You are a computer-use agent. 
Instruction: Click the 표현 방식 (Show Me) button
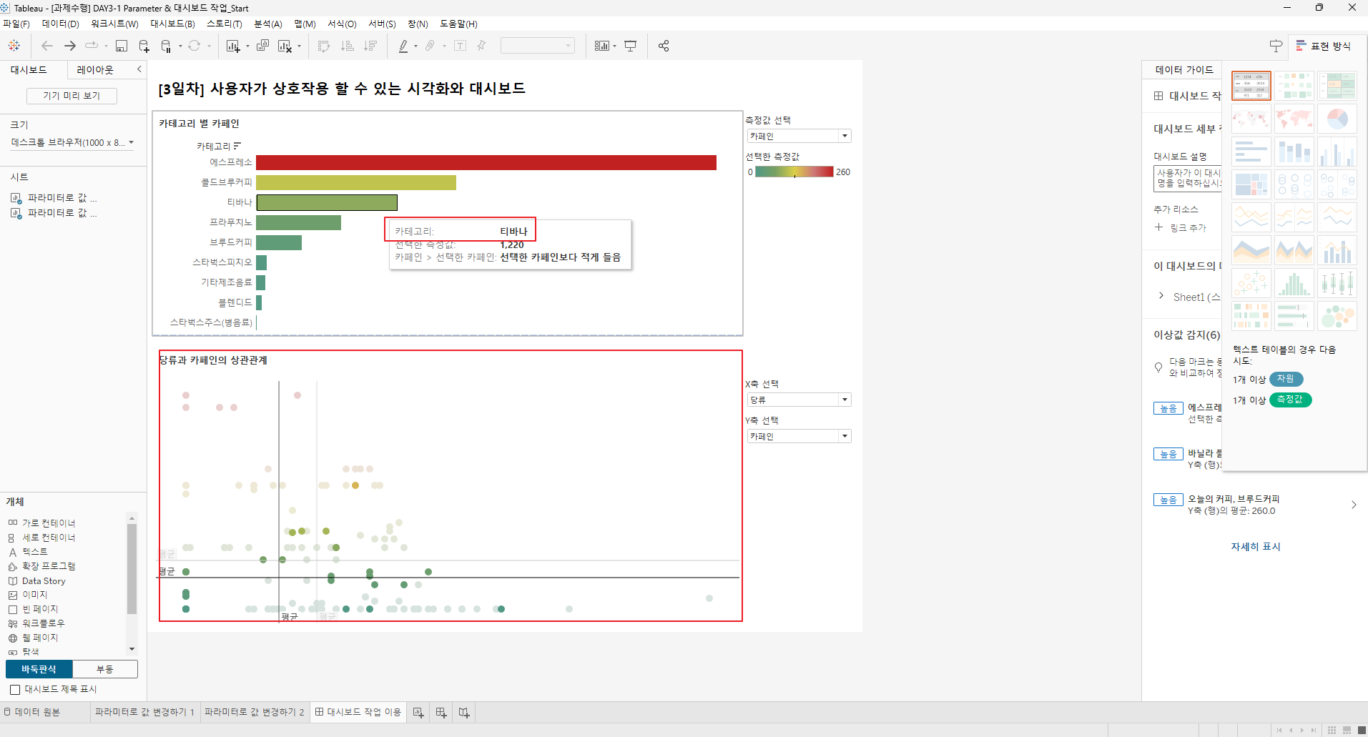click(x=1324, y=46)
